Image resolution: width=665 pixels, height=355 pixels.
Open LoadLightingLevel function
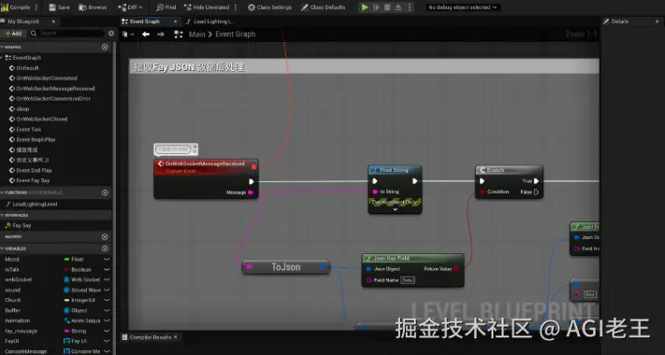[x=35, y=205]
